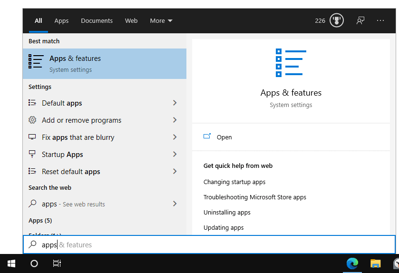The width and height of the screenshot is (399, 273).
Task: Click the Startup Apps icon
Action: [32, 154]
